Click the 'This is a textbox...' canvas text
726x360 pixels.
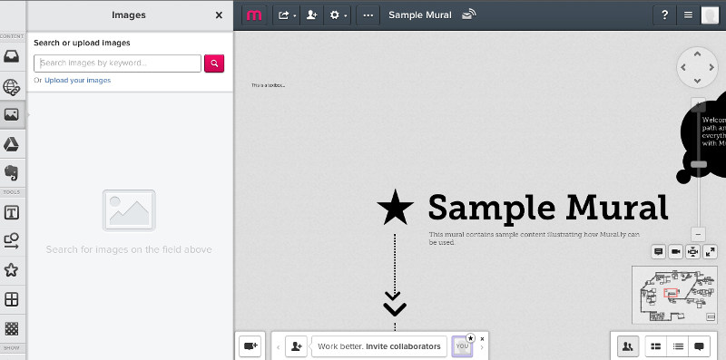268,85
